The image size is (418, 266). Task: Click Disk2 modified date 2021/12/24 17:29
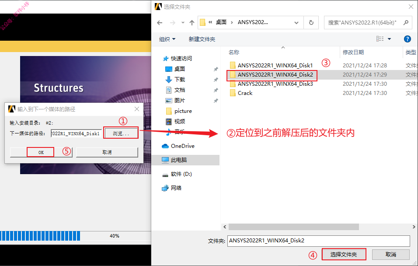click(365, 75)
